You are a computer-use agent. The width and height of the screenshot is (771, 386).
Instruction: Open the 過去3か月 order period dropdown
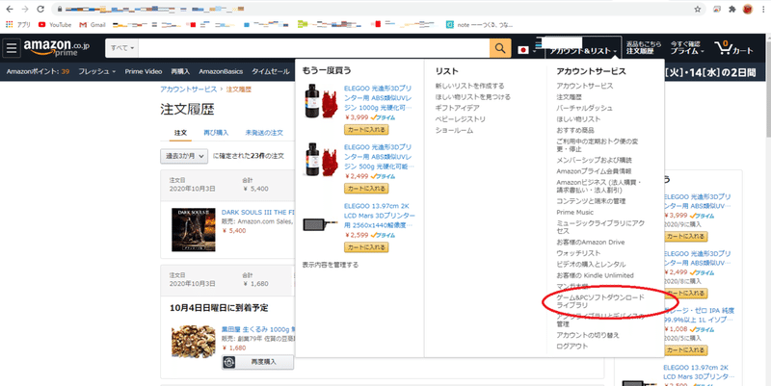184,156
